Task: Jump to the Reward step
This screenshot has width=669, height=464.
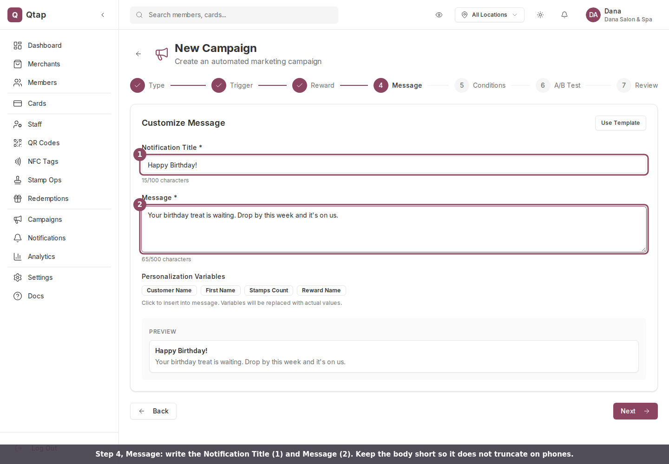Action: (313, 85)
